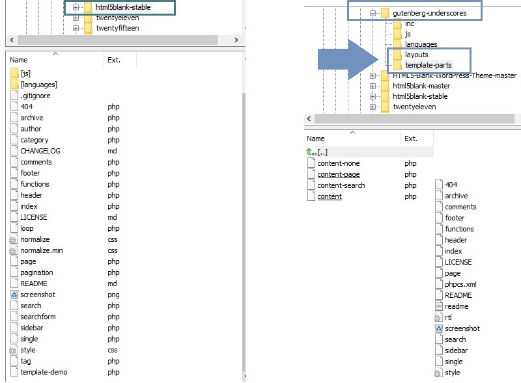
Task: Select the searchform file
Action: (38, 317)
